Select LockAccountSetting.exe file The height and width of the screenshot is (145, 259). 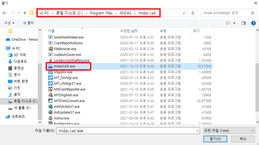point(72,60)
